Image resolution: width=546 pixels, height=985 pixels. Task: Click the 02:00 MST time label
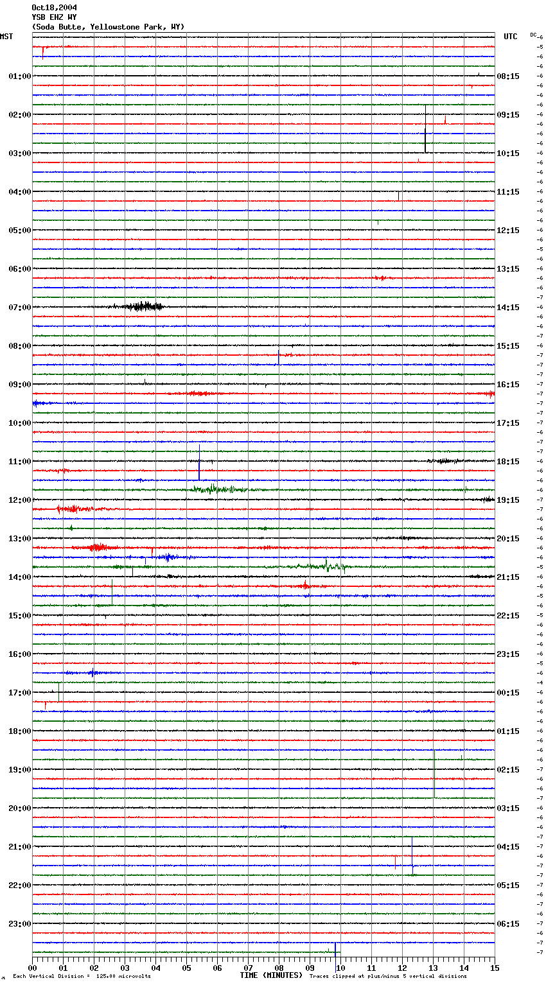(19, 115)
